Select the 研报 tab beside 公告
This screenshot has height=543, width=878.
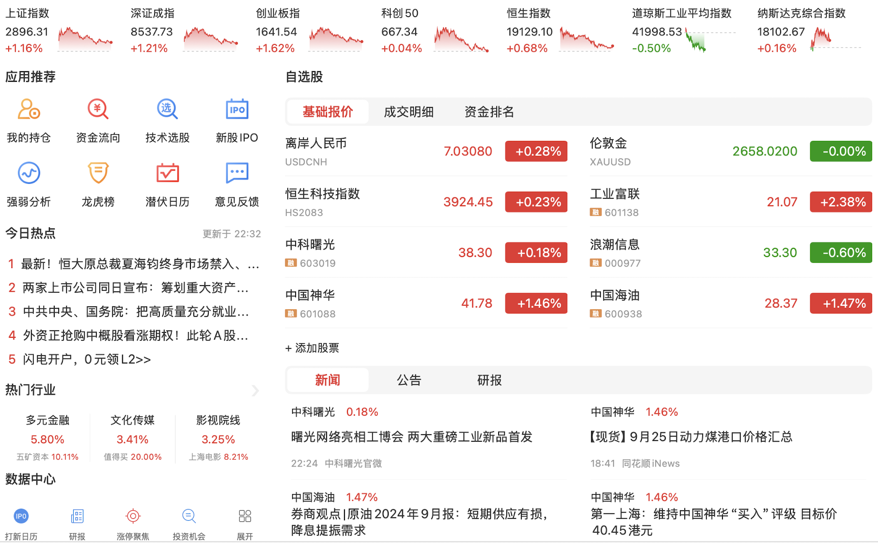tap(489, 380)
